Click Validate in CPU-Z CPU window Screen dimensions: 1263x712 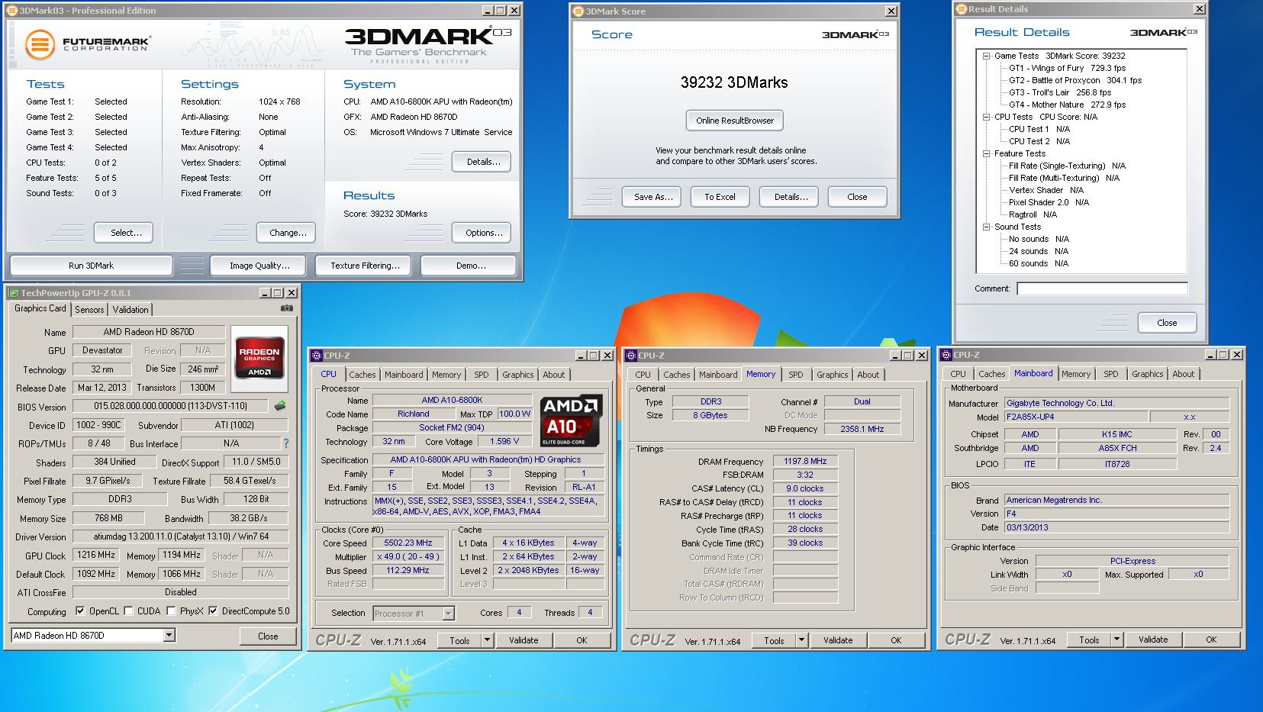(x=524, y=640)
